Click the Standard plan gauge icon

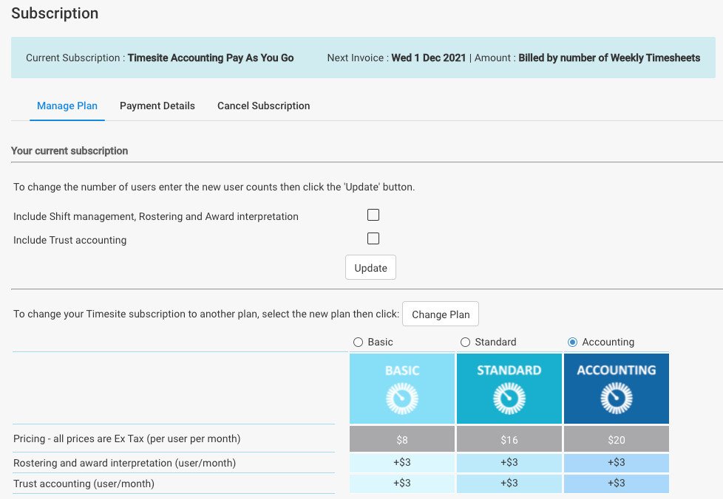click(509, 398)
